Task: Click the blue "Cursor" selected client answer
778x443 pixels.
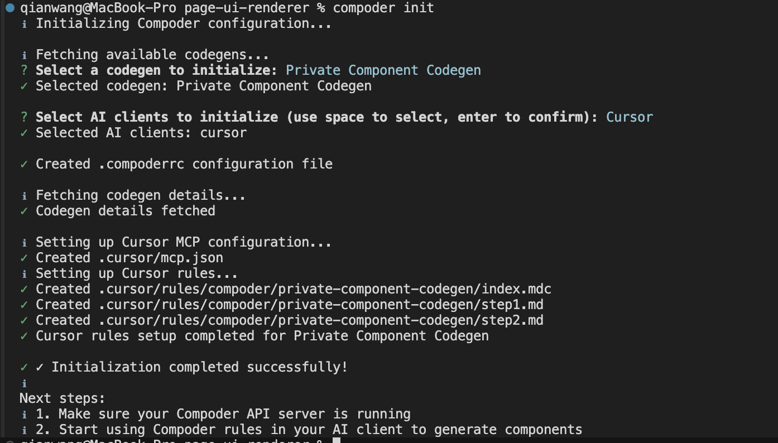Action: [x=629, y=117]
